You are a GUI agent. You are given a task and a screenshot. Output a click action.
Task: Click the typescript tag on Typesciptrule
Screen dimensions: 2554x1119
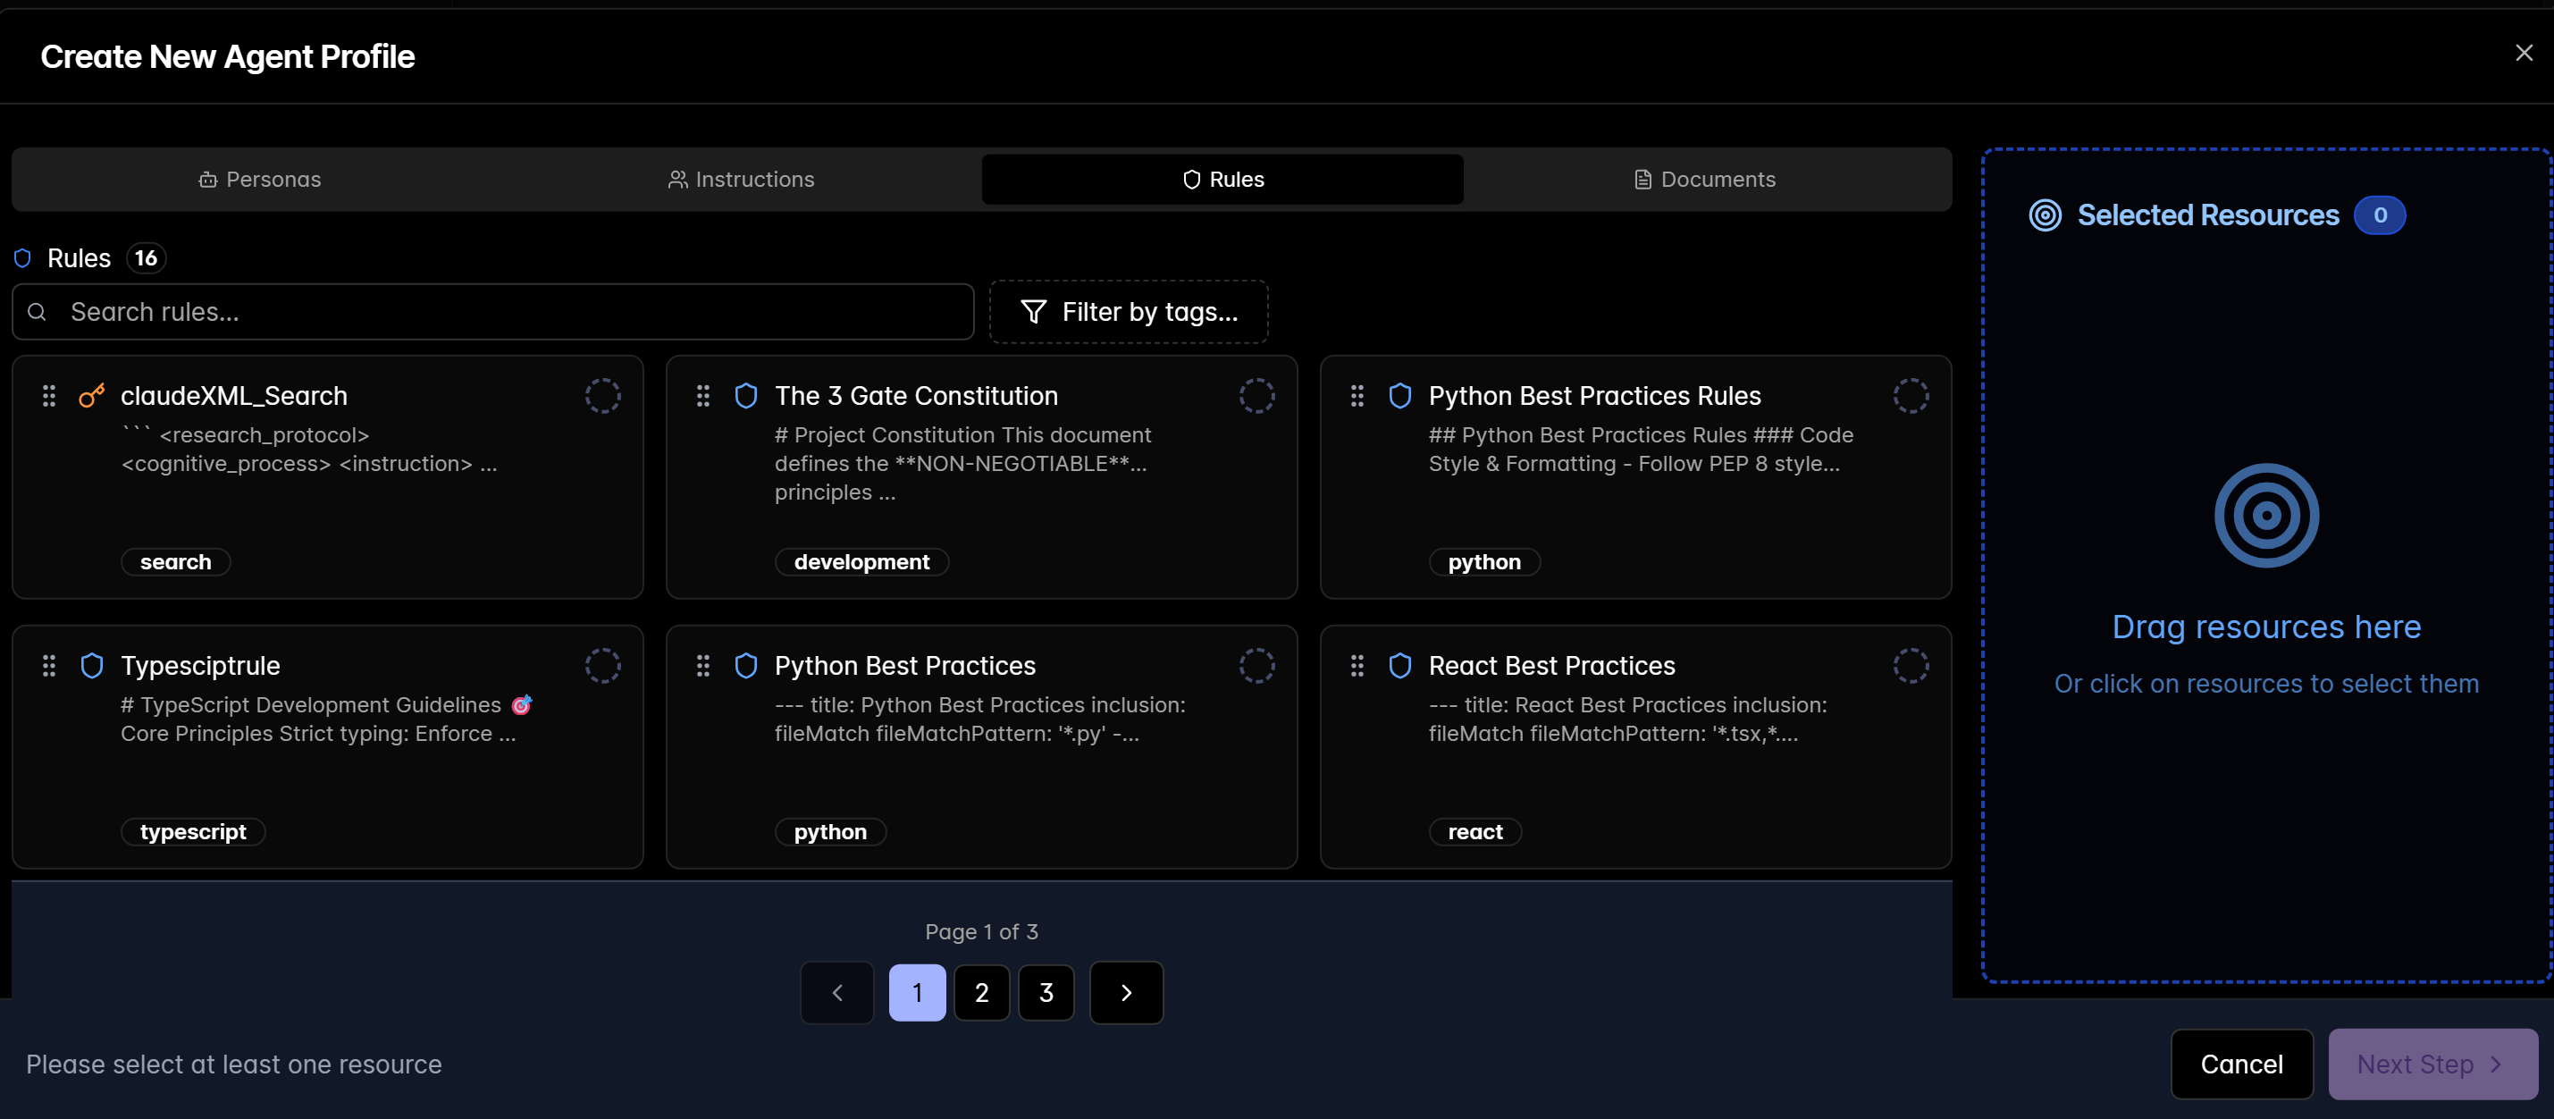click(x=192, y=831)
